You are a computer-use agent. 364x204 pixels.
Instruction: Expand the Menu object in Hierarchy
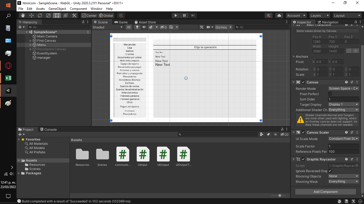point(31,45)
